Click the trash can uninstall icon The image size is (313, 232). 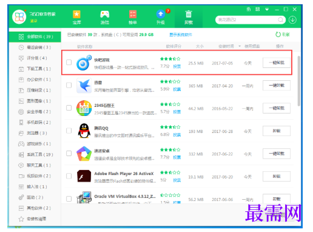pyautogui.click(x=189, y=15)
